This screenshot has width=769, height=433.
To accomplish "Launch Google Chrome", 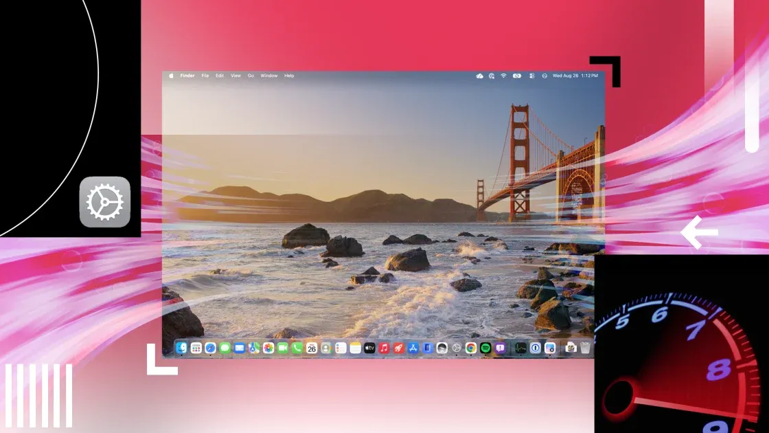I will coord(471,348).
